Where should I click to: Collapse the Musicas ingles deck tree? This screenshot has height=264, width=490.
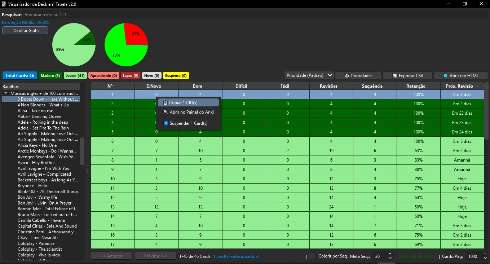coord(6,93)
